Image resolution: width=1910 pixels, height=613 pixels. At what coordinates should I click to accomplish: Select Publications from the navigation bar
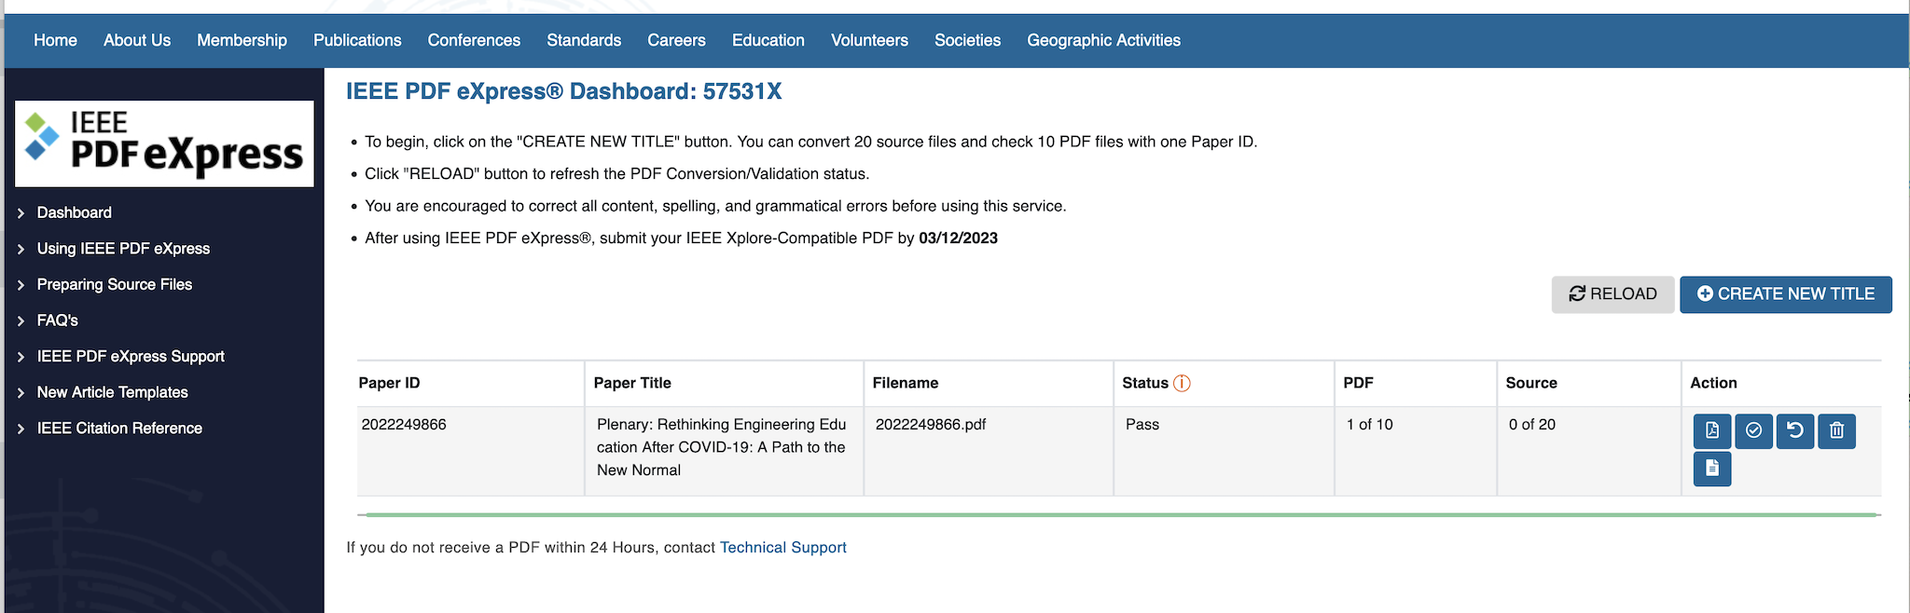(x=357, y=40)
